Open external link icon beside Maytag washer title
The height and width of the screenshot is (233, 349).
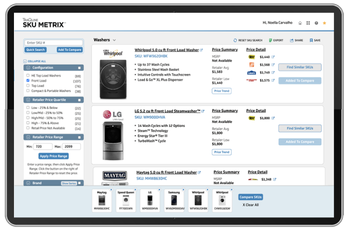click(x=199, y=172)
